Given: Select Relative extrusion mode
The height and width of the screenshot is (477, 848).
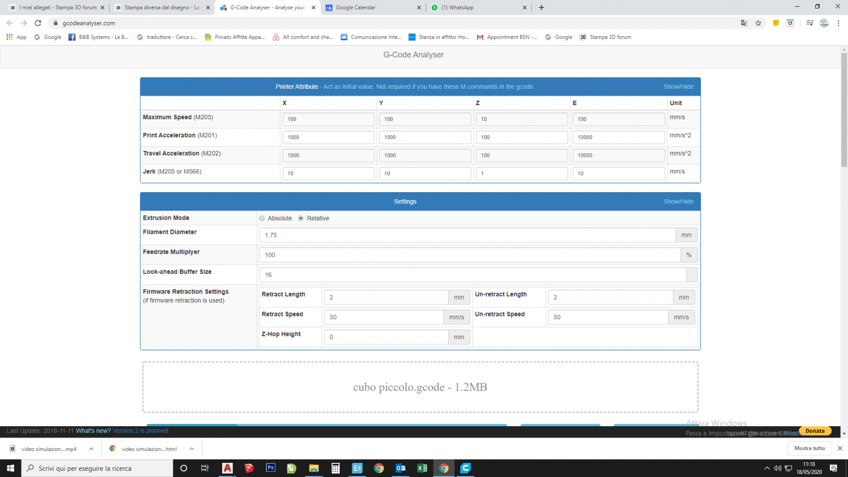Looking at the screenshot, I should pyautogui.click(x=301, y=218).
